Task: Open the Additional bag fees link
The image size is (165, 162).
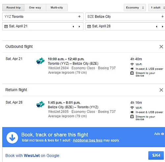Action: tap(88, 140)
